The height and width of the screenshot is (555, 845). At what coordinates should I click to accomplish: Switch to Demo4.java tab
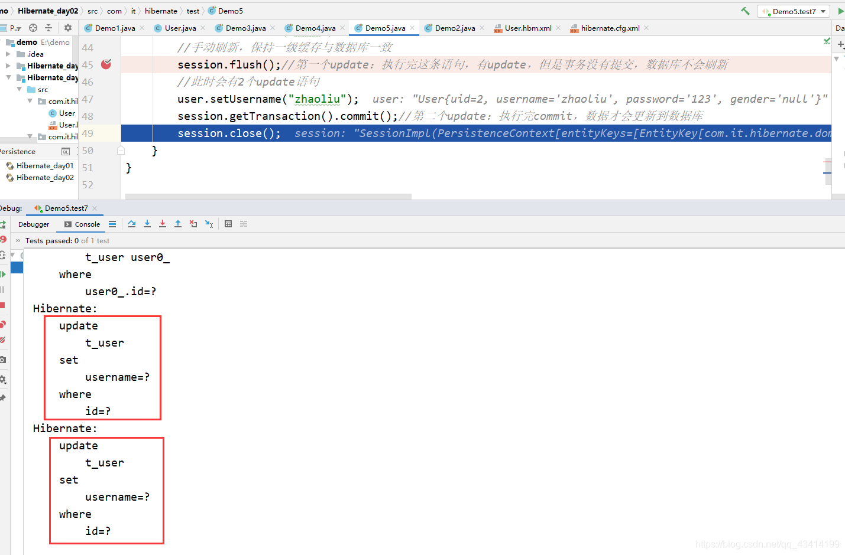tap(315, 28)
